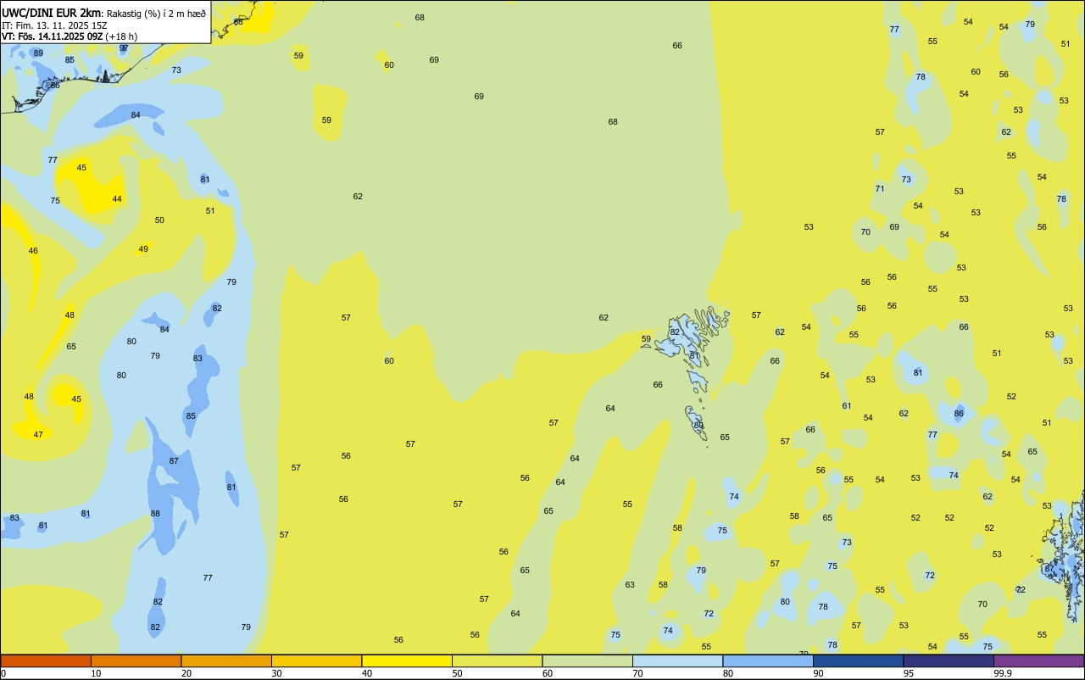Image resolution: width=1085 pixels, height=680 pixels.
Task: Click the legend tick label '90'
Action: (819, 673)
